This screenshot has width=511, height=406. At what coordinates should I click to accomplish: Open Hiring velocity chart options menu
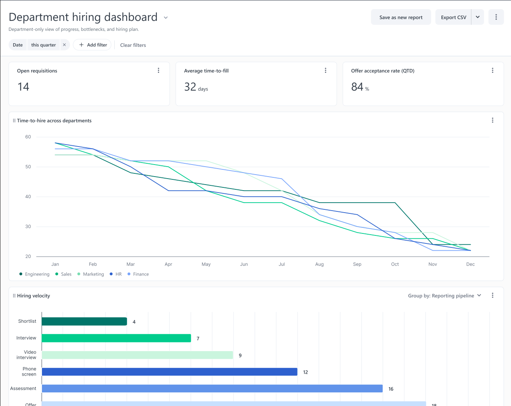click(492, 295)
